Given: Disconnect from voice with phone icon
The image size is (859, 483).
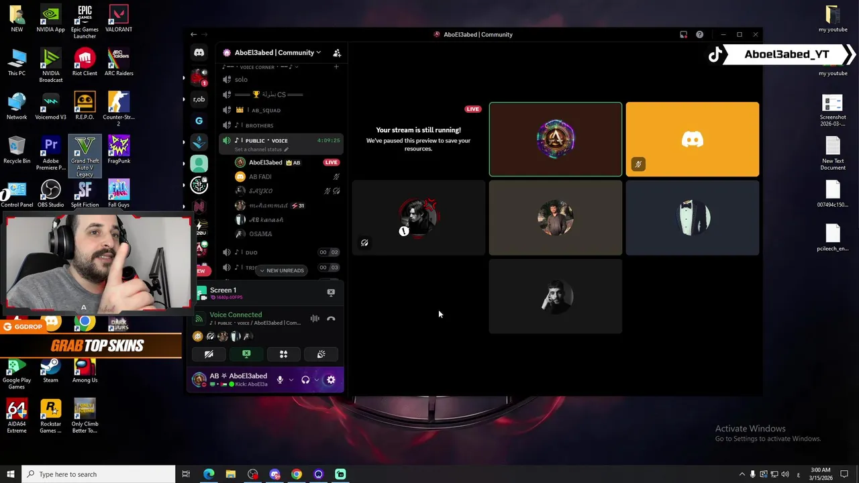Looking at the screenshot, I should (x=331, y=319).
